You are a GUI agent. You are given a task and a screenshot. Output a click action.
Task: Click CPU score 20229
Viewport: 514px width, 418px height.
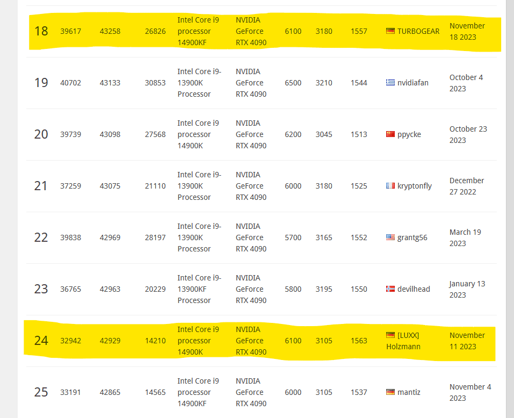pyautogui.click(x=155, y=289)
